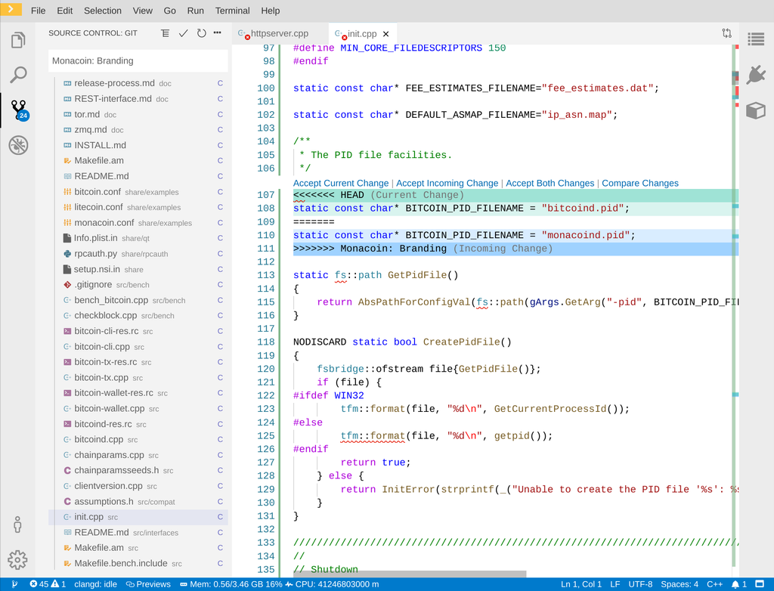
Task: Click Compare Changes link
Action: click(640, 183)
